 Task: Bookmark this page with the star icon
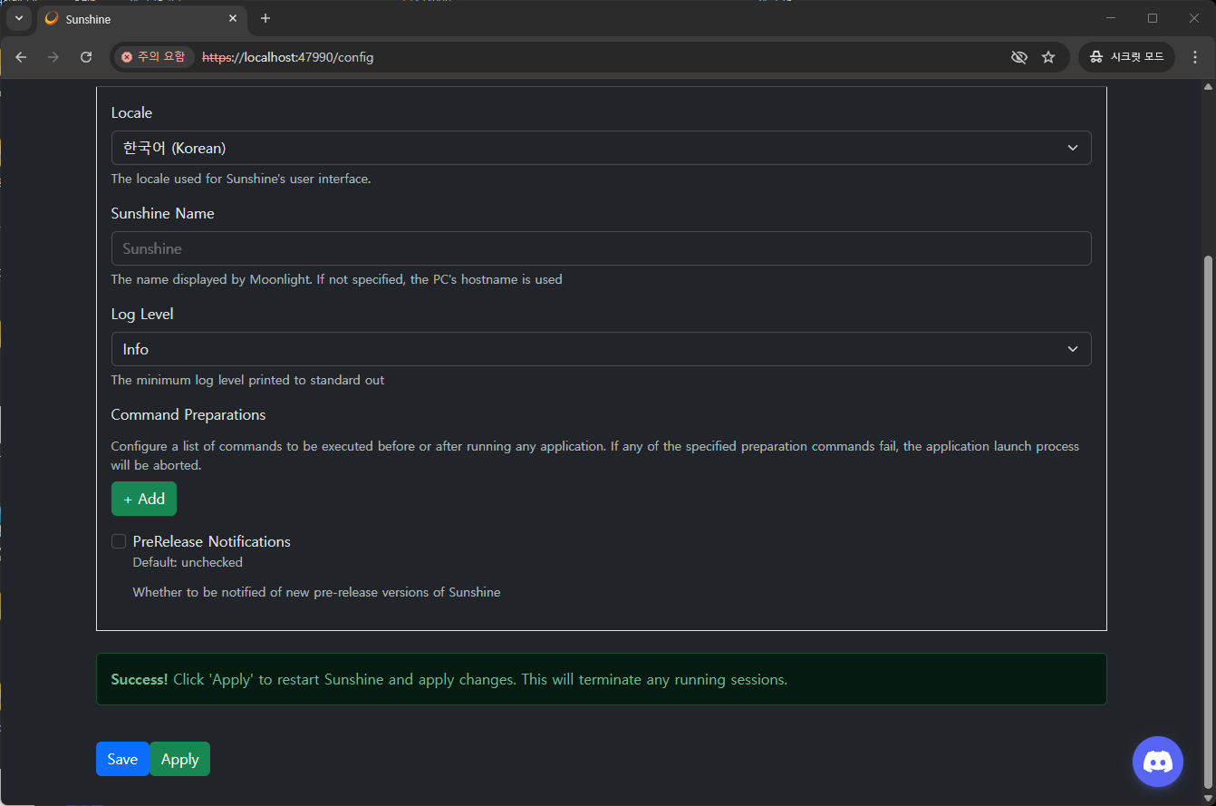1048,57
